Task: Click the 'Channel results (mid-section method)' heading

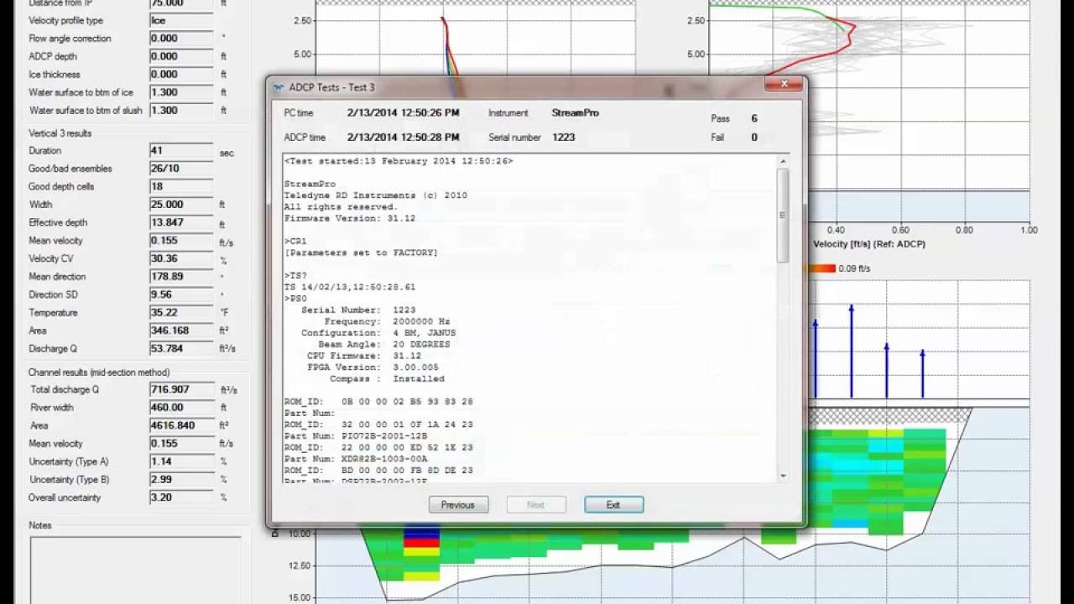Action: [x=99, y=372]
